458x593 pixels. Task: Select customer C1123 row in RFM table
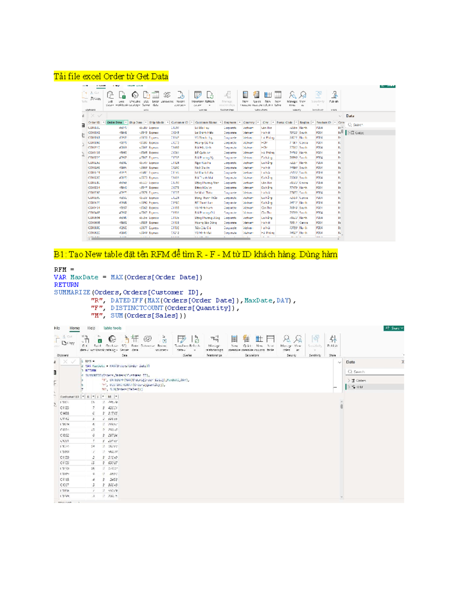[89, 408]
